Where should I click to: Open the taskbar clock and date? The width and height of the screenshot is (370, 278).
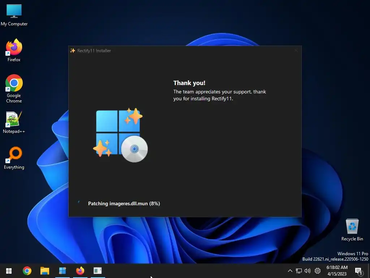click(x=337, y=271)
